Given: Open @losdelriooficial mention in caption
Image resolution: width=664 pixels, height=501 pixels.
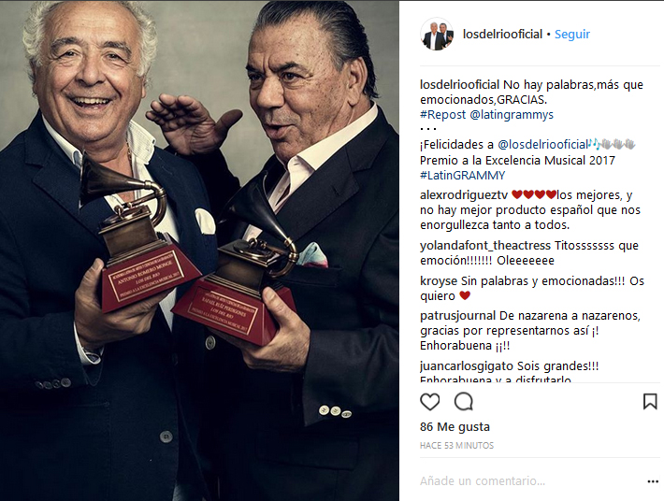Looking at the screenshot, I should [x=543, y=145].
